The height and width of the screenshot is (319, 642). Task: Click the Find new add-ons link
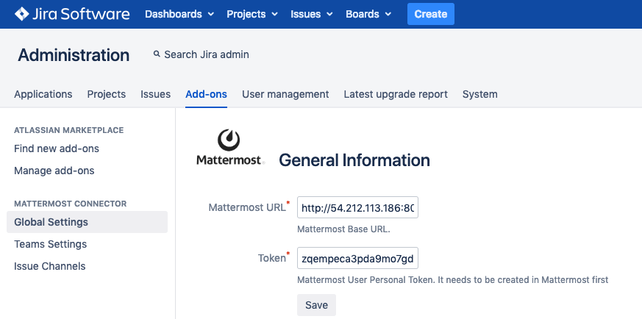click(57, 148)
